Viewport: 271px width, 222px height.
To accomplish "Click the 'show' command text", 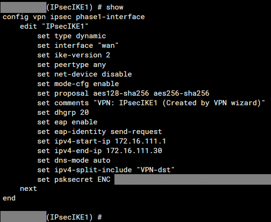I will coord(114,7).
